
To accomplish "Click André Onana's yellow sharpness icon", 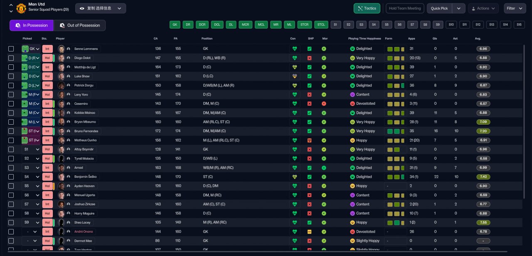I will [309, 231].
